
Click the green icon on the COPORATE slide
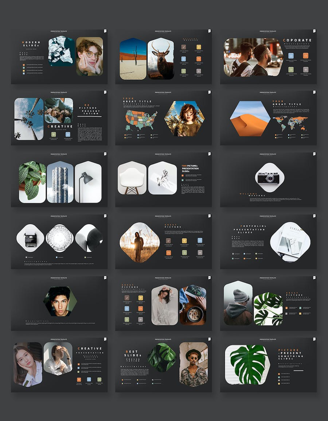[291, 70]
